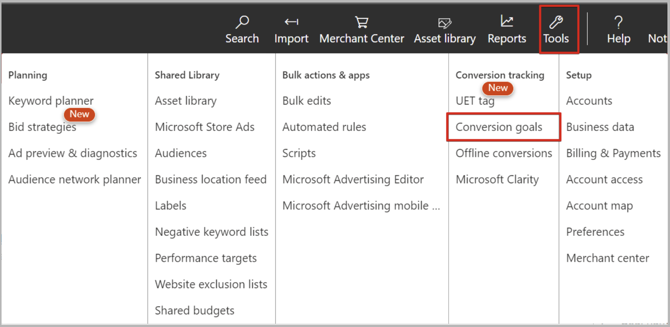Click the Tools wrench icon
This screenshot has height=327, width=670.
tap(556, 22)
